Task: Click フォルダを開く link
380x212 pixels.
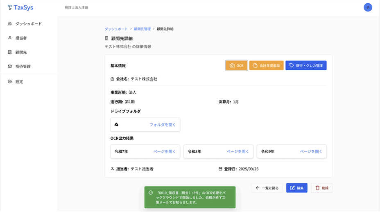Action: pyautogui.click(x=163, y=125)
